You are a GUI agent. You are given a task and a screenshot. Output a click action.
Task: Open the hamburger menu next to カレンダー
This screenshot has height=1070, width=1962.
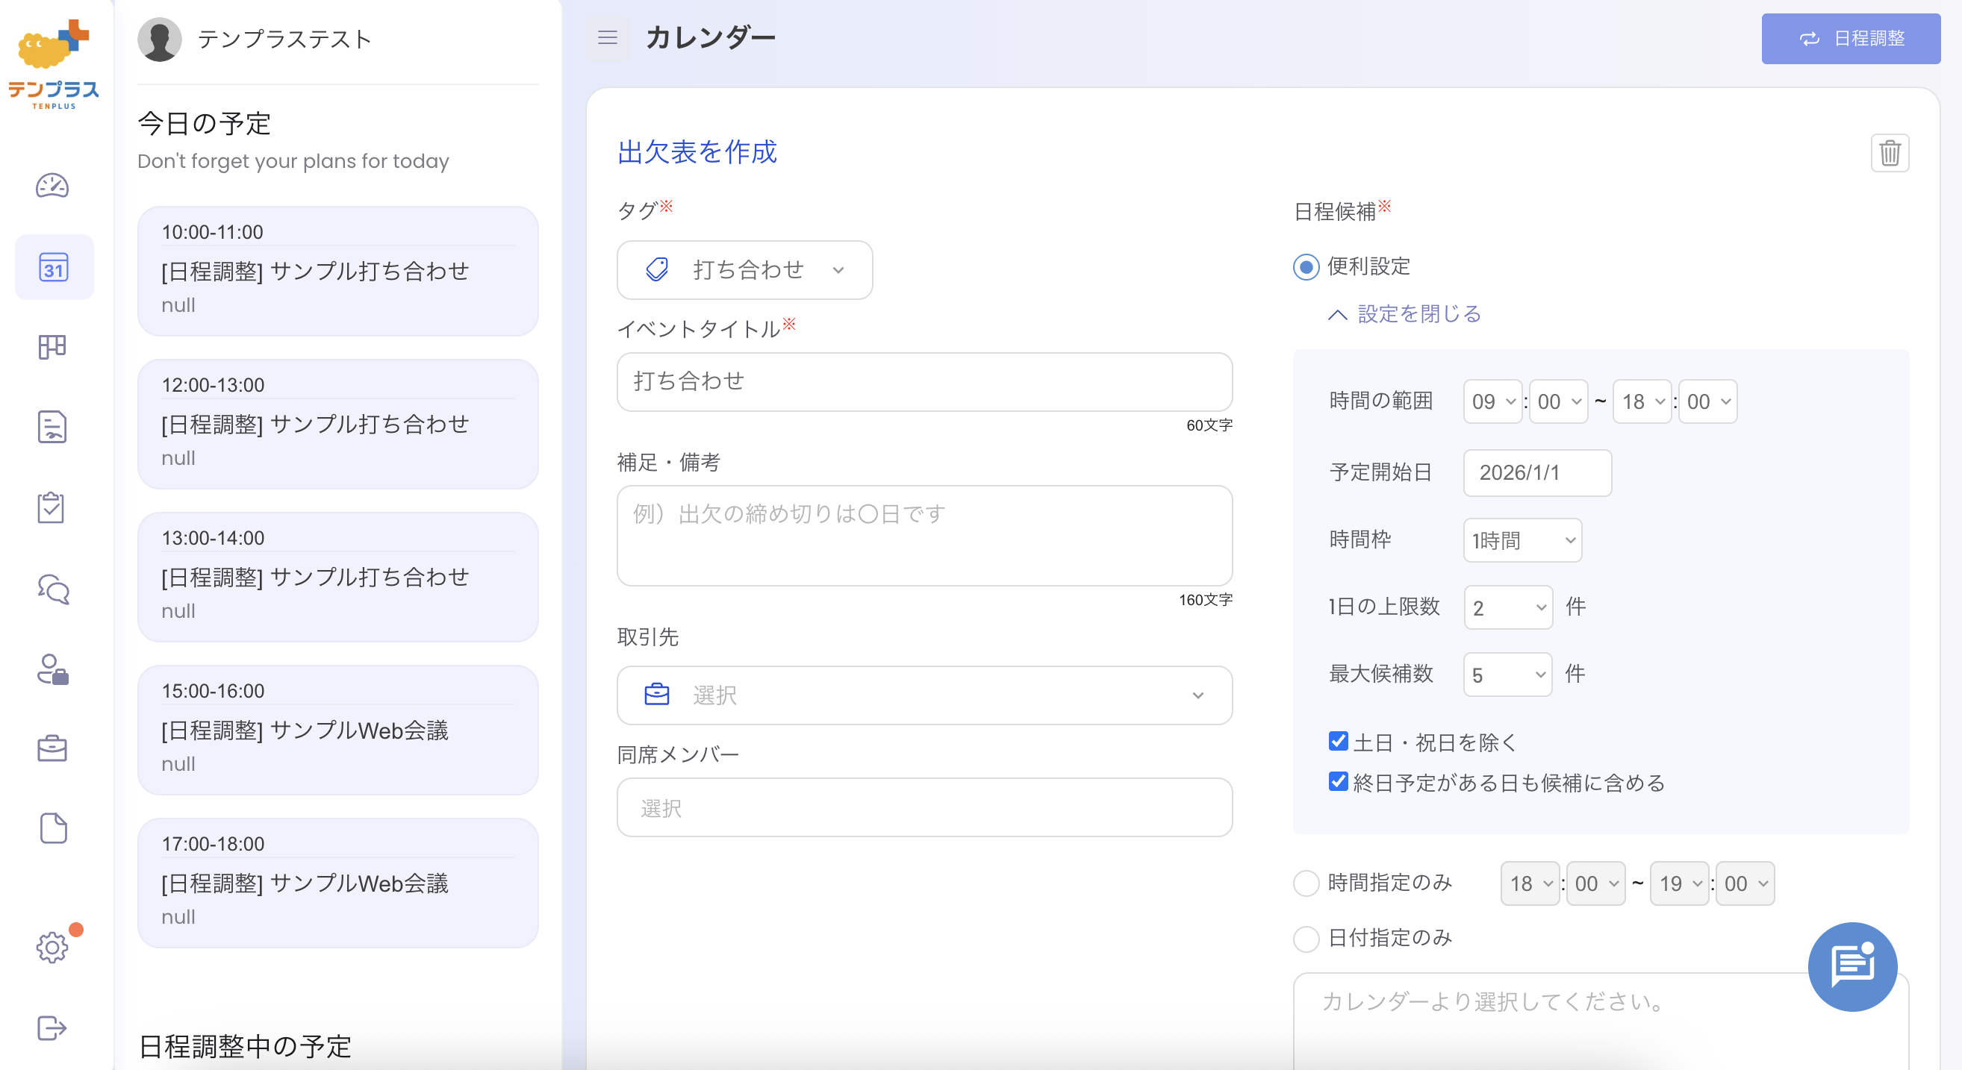click(607, 37)
